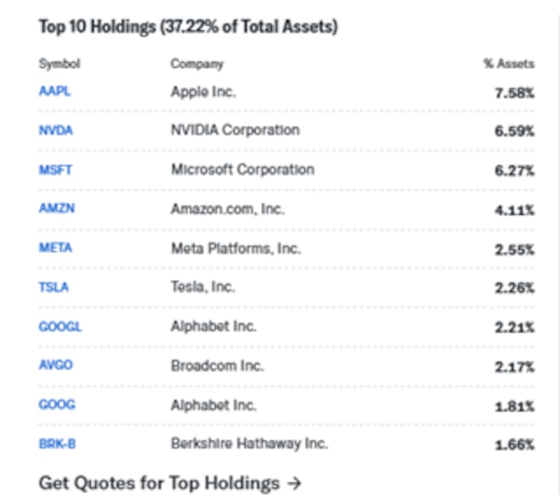Open the TSLA symbol link
Viewport: 560px width, 503px height.
tap(54, 287)
